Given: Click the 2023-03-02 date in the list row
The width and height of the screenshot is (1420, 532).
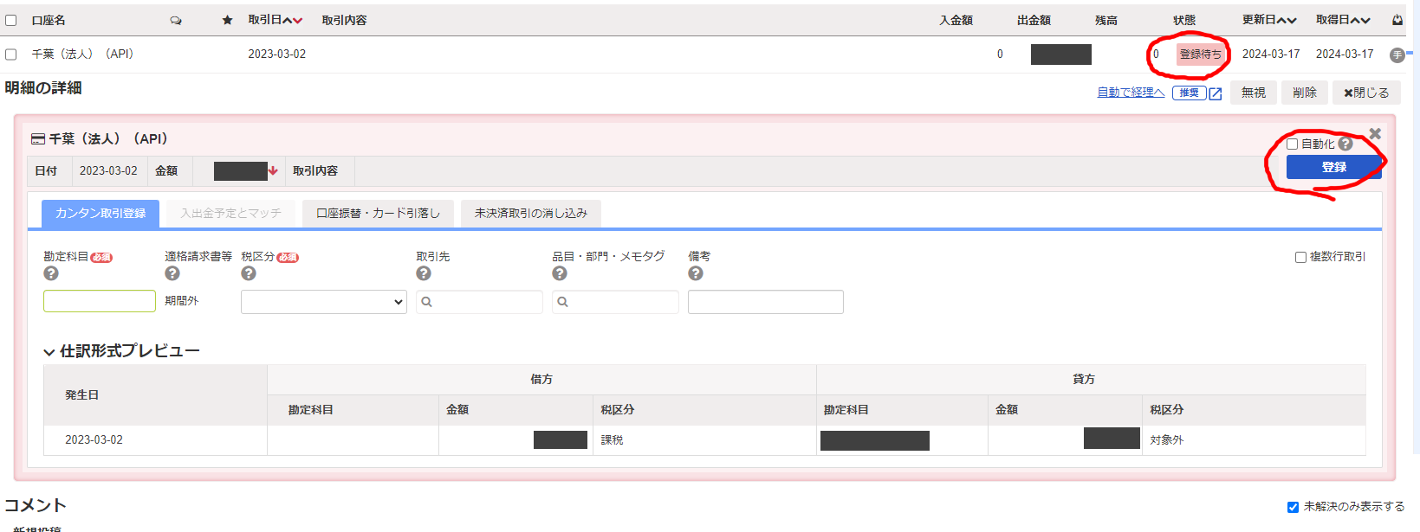Looking at the screenshot, I should [x=277, y=54].
